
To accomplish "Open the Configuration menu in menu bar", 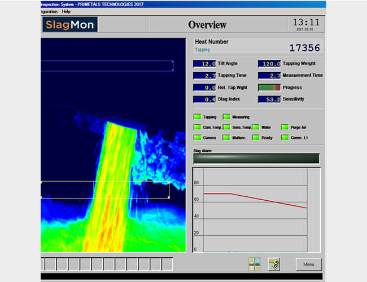I will (x=49, y=11).
